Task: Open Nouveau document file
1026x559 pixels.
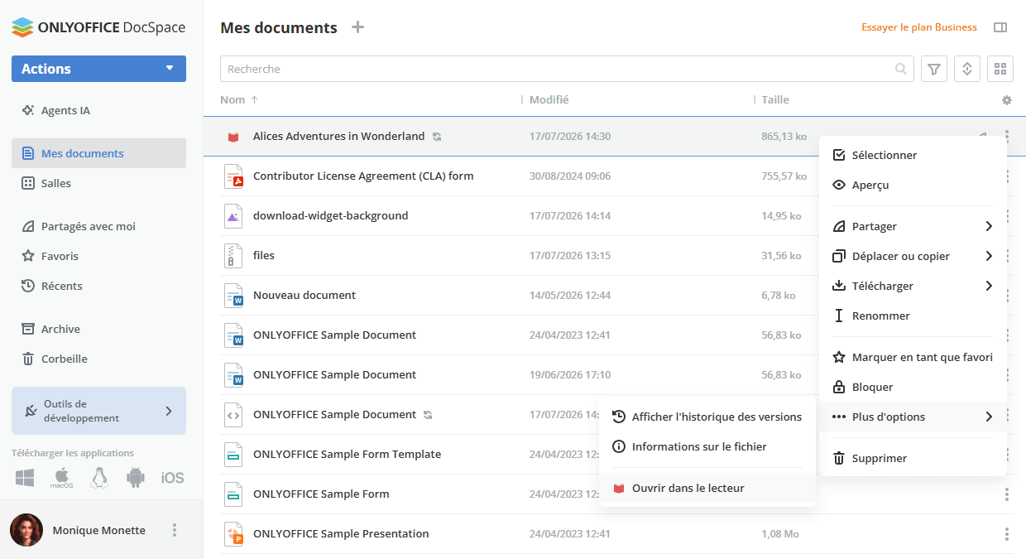Action: (304, 295)
